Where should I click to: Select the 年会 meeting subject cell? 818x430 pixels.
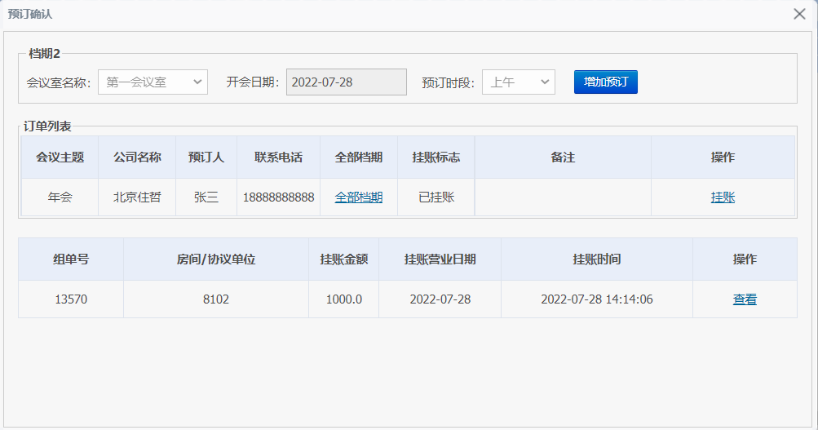(x=60, y=197)
